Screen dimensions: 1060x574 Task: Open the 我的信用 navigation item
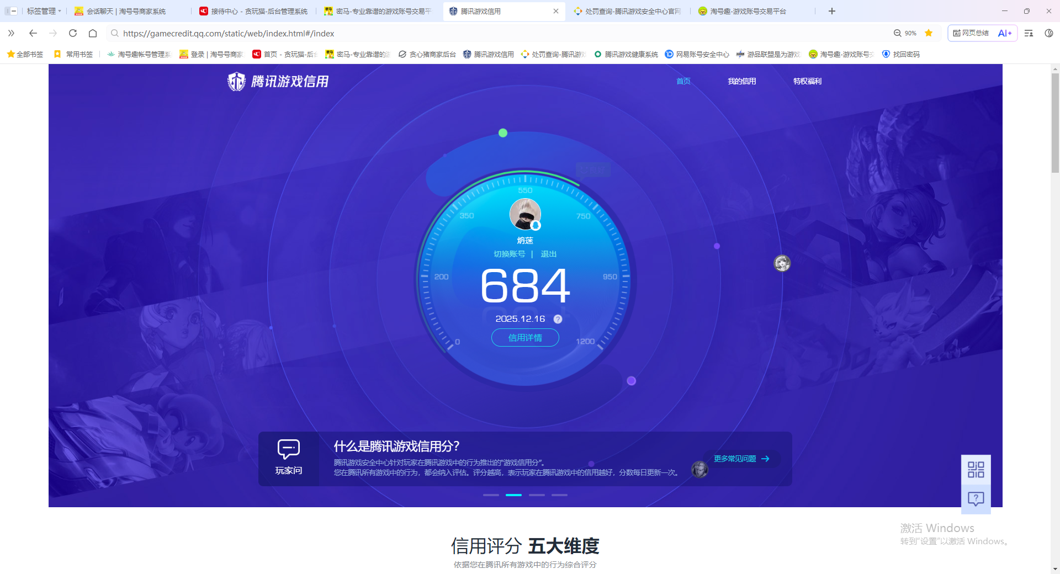(x=742, y=81)
